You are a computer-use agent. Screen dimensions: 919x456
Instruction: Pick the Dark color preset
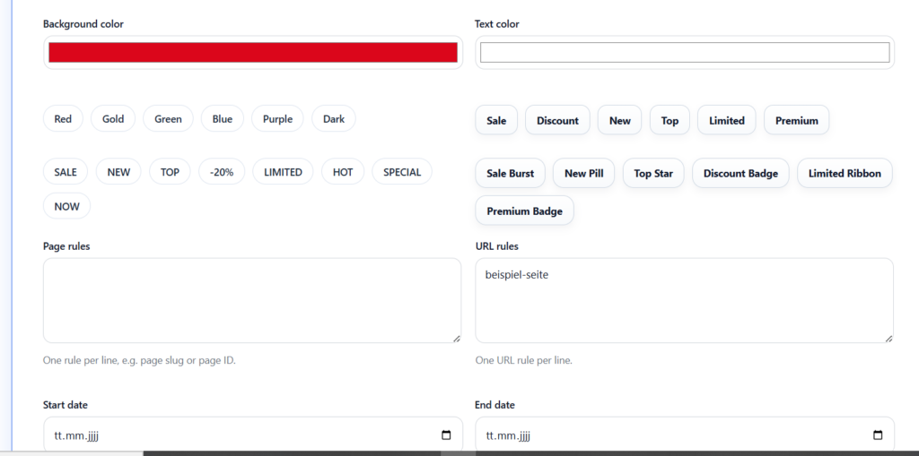334,118
